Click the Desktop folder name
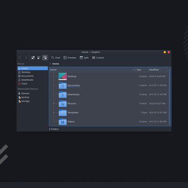Screen dimensions: 188x188 coord(72,76)
